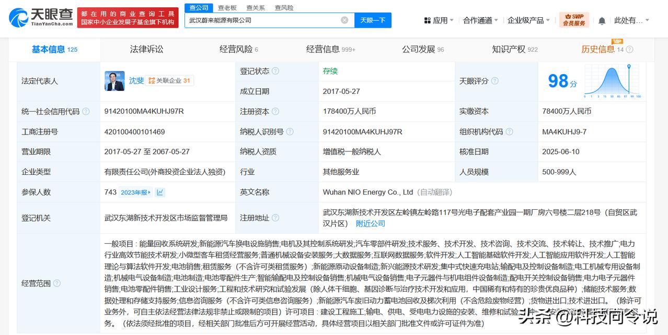Screen dimensions: 668x335
Task: Switch to the 查公司 search tab
Action: pyautogui.click(x=199, y=8)
